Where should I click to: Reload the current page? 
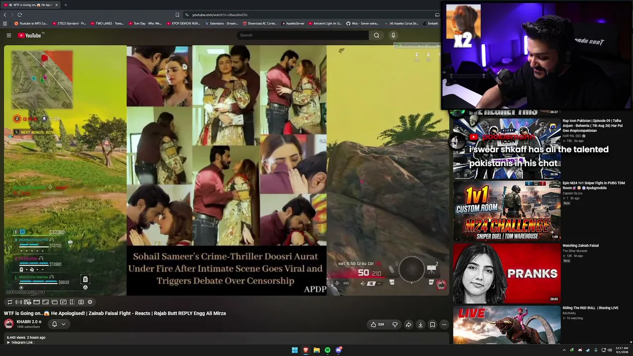pos(19,15)
